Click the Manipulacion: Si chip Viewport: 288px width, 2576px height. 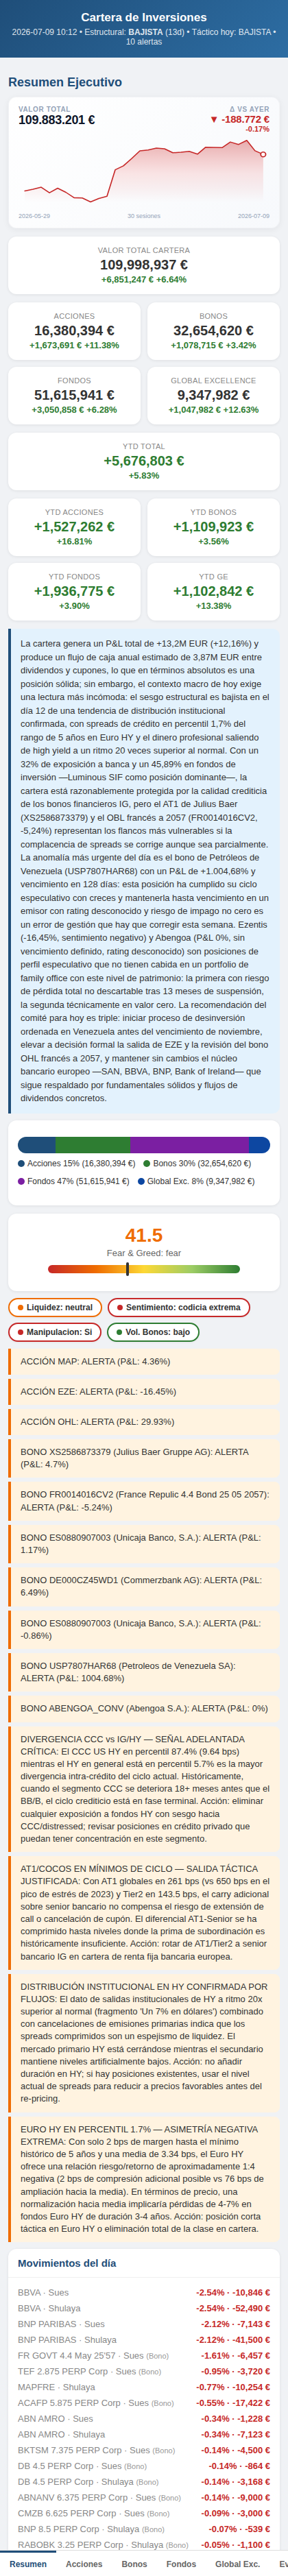pyautogui.click(x=55, y=1332)
